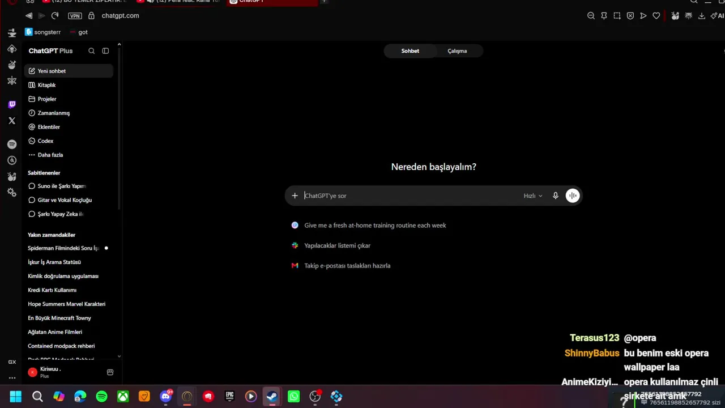Open the songsterr bookmark
This screenshot has height=408, width=725.
click(x=43, y=32)
